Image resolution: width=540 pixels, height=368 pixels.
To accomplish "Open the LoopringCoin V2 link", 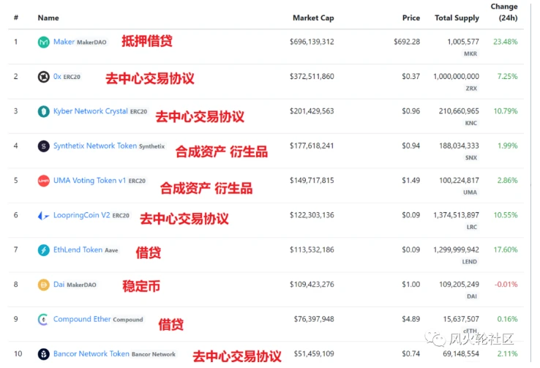I will point(82,215).
